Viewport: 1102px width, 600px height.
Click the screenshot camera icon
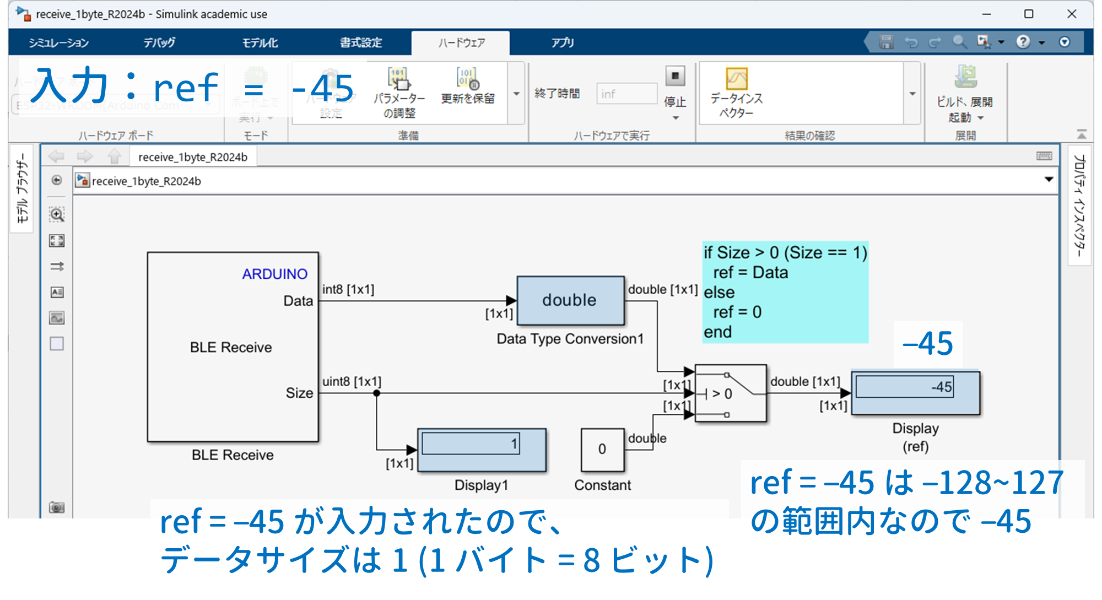click(x=57, y=507)
